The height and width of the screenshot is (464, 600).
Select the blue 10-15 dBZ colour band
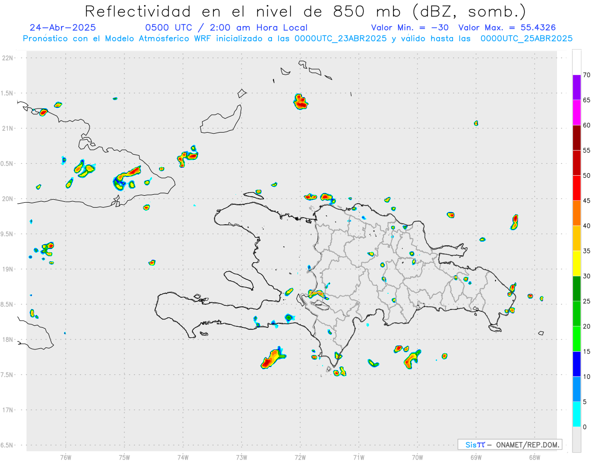576,364
